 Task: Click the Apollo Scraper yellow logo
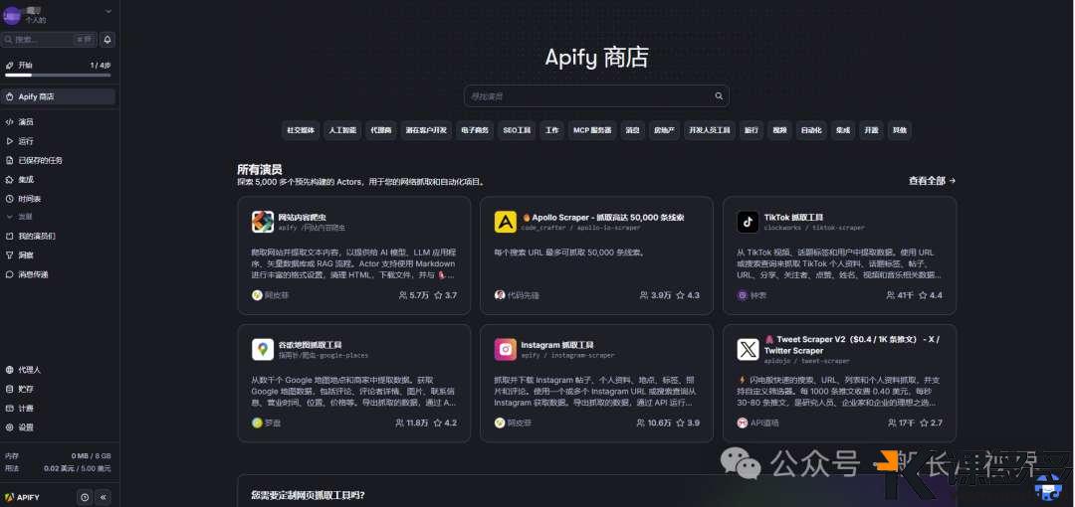[505, 221]
